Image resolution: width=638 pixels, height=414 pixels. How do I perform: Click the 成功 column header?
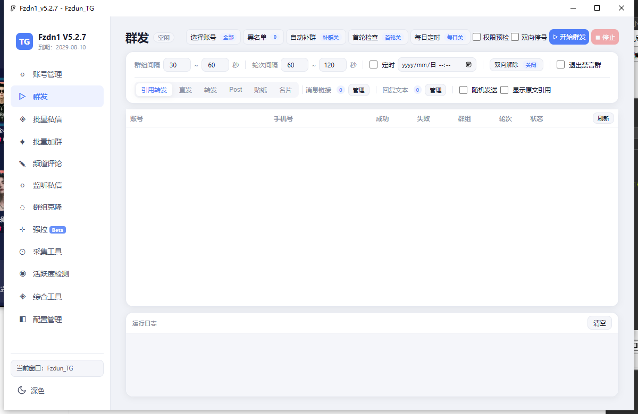coord(382,118)
